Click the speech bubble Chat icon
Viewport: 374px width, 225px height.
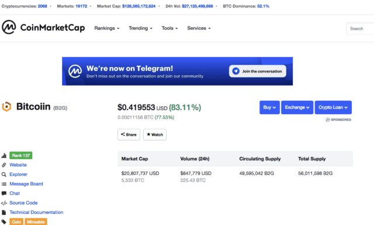(4, 194)
